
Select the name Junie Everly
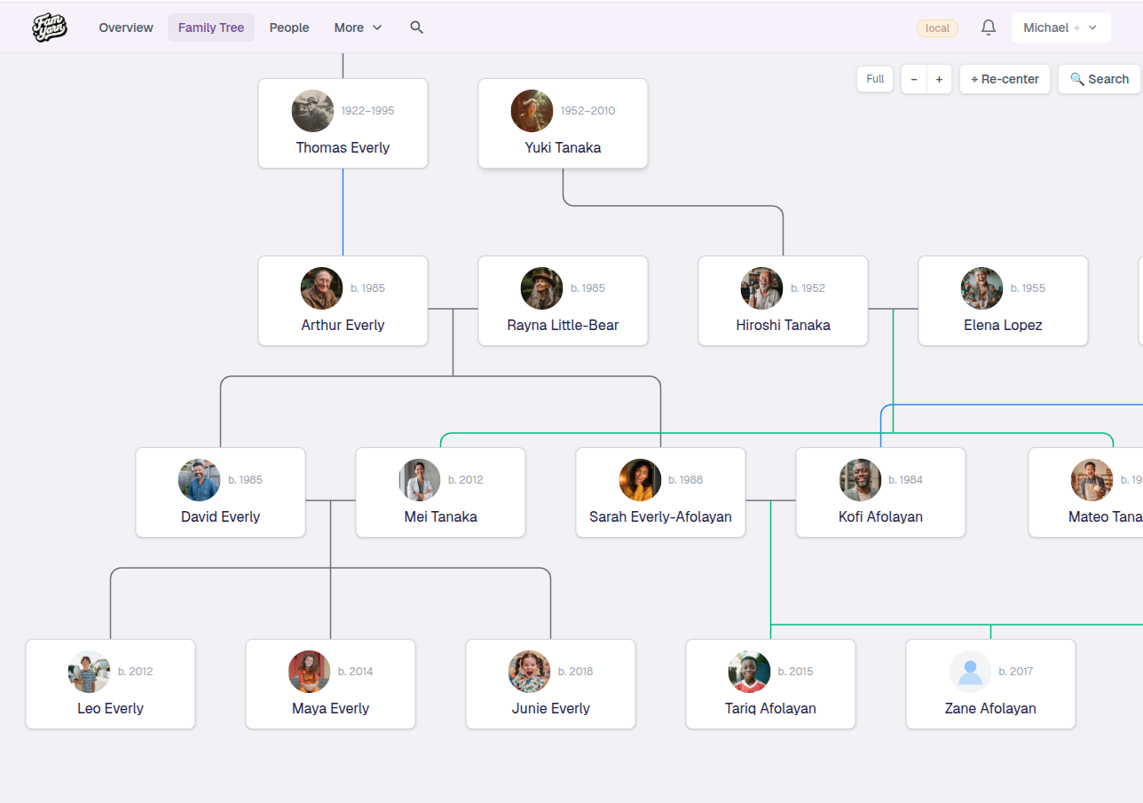[x=550, y=708]
